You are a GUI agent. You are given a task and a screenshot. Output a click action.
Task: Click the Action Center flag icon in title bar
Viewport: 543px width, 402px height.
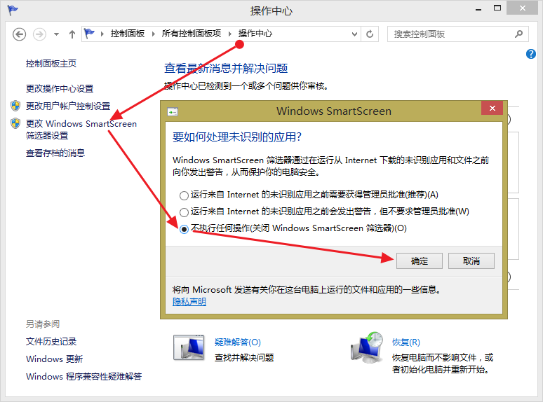13,11
